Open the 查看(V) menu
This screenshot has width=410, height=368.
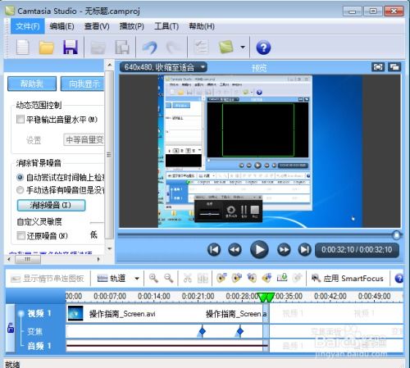[97, 26]
